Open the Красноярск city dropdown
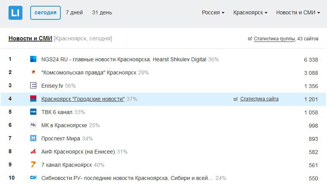The image size is (327, 185). pyautogui.click(x=250, y=13)
